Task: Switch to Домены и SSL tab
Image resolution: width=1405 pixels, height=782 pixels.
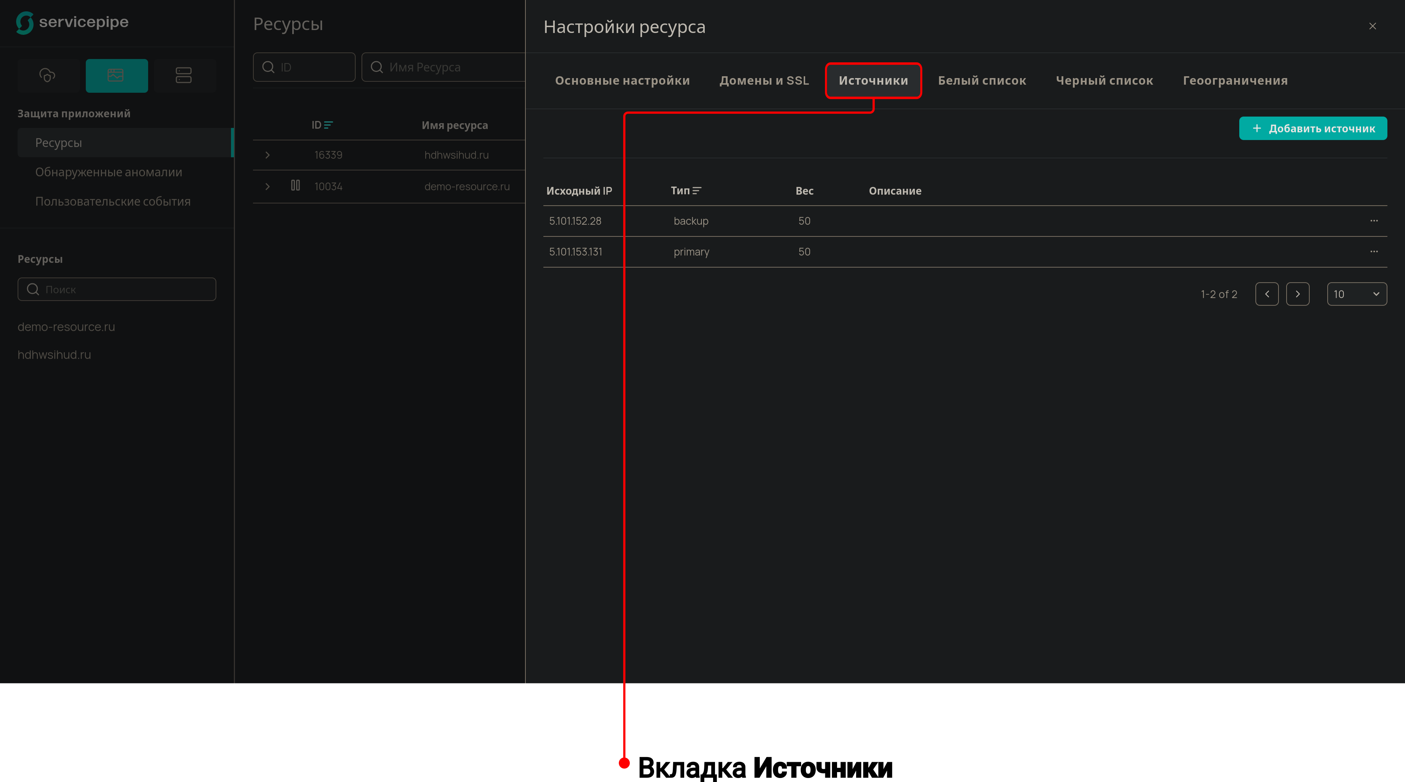Action: pos(764,81)
